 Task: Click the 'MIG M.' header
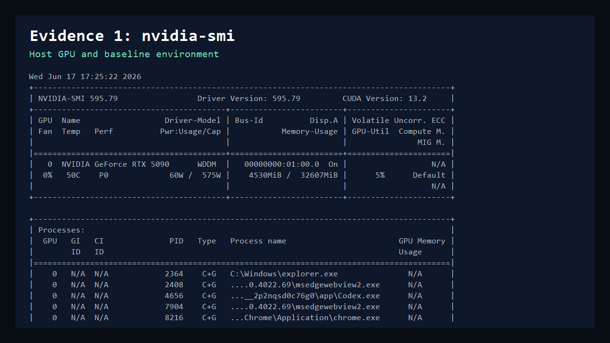click(x=431, y=142)
